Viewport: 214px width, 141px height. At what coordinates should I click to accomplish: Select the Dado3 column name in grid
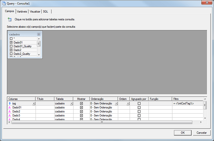point(16,115)
